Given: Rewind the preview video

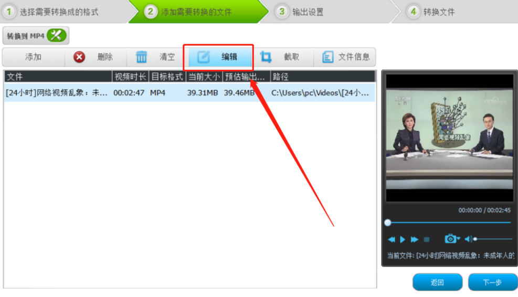Looking at the screenshot, I should (x=392, y=239).
